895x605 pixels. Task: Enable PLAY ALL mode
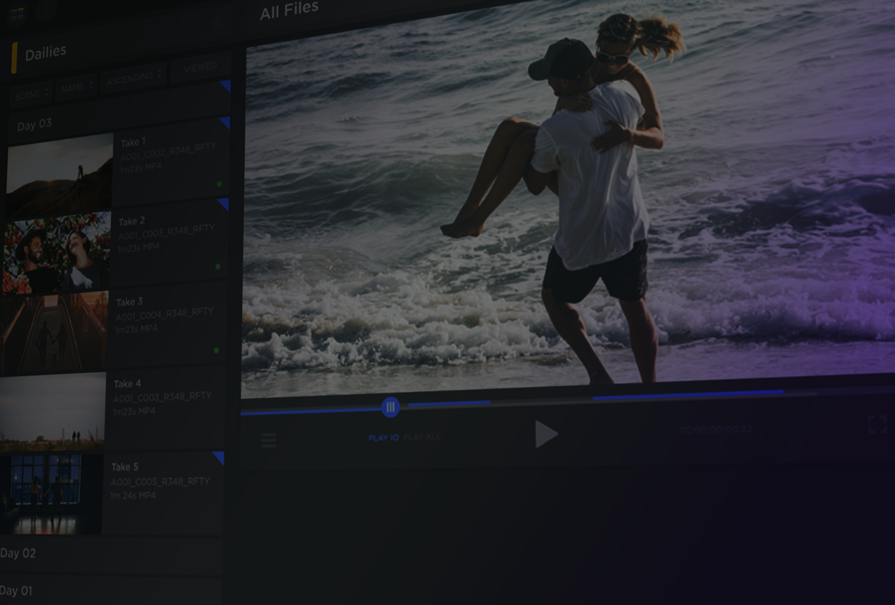(421, 437)
